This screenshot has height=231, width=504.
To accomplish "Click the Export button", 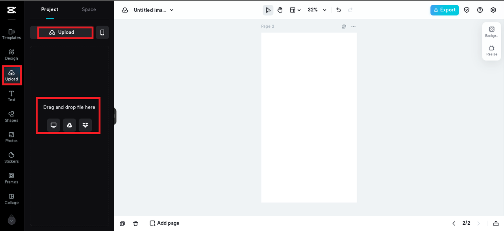I will (x=445, y=10).
